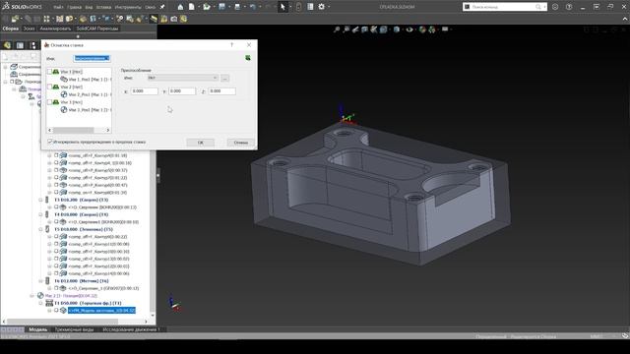The image size is (630, 354).
Task: Open the Файл menu
Action: coord(58,7)
